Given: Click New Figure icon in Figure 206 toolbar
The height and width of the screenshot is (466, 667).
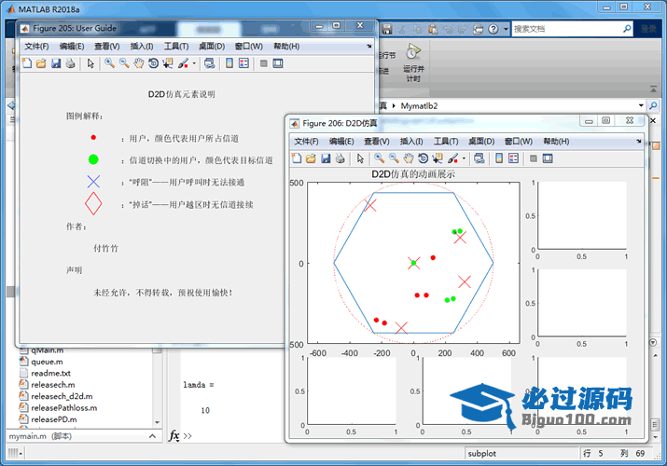Looking at the screenshot, I should pyautogui.click(x=297, y=158).
